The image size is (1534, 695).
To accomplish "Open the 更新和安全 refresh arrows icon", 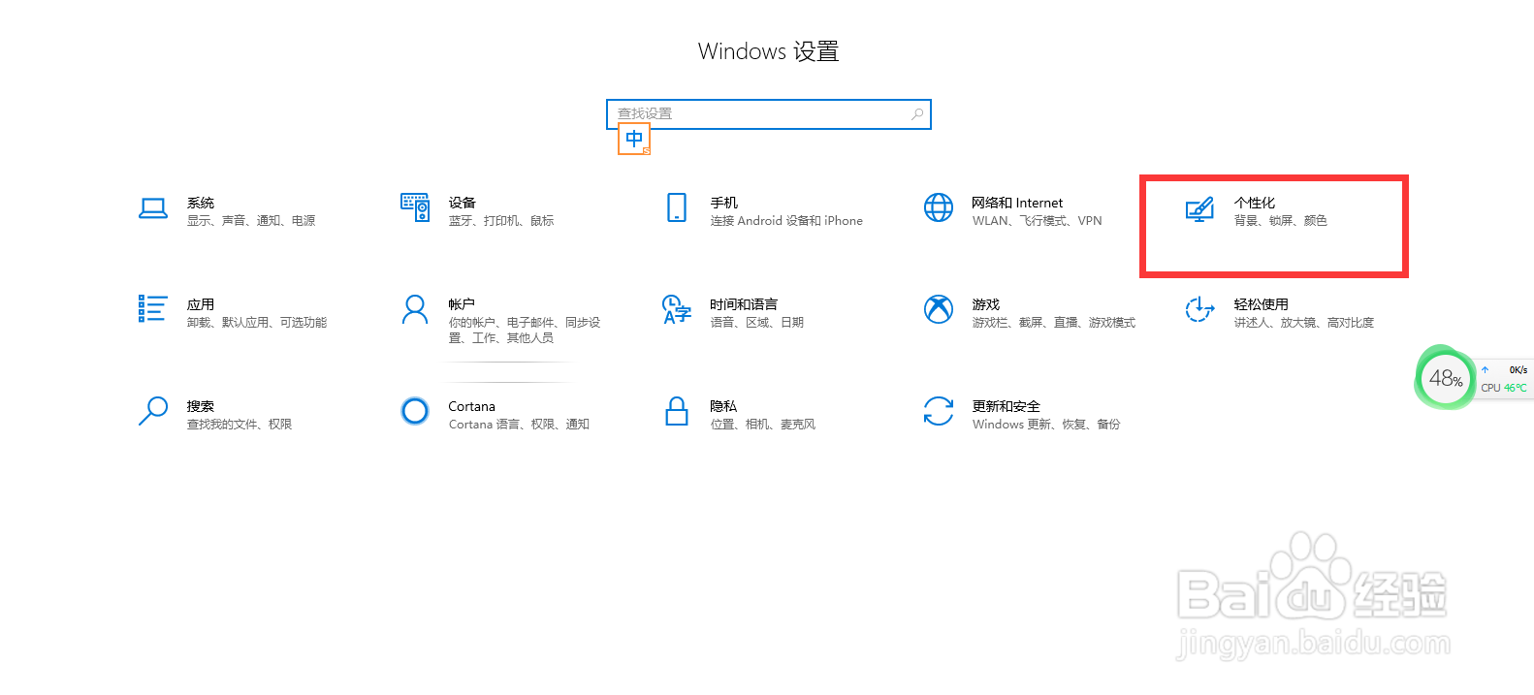I will tap(939, 411).
